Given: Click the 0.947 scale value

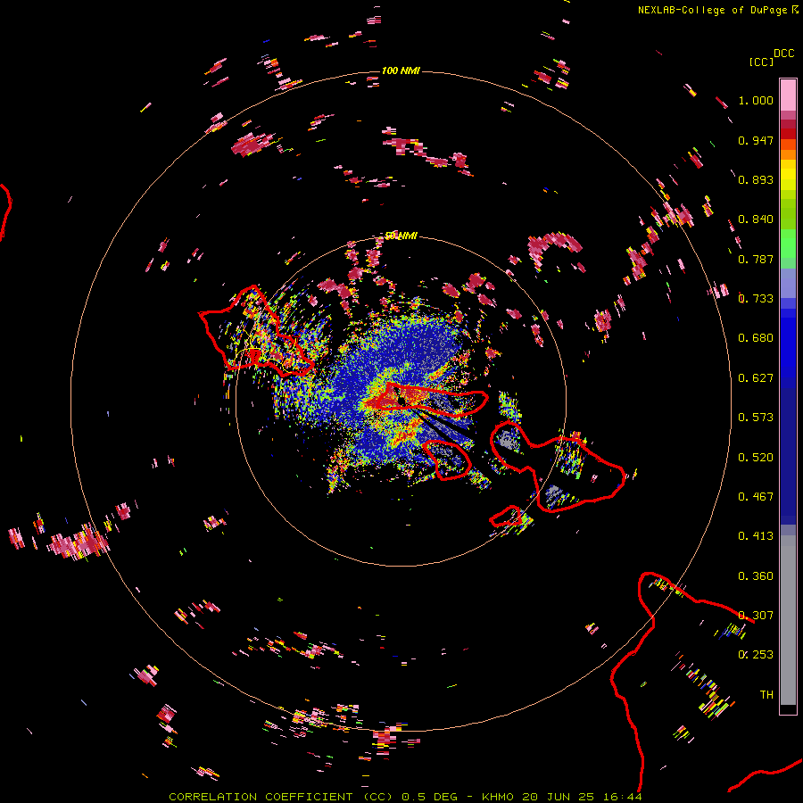Looking at the screenshot, I should point(756,140).
